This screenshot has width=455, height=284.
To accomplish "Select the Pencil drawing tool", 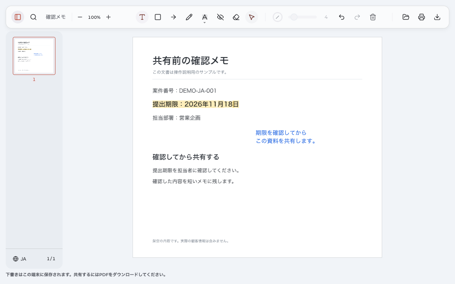I will pos(189,17).
